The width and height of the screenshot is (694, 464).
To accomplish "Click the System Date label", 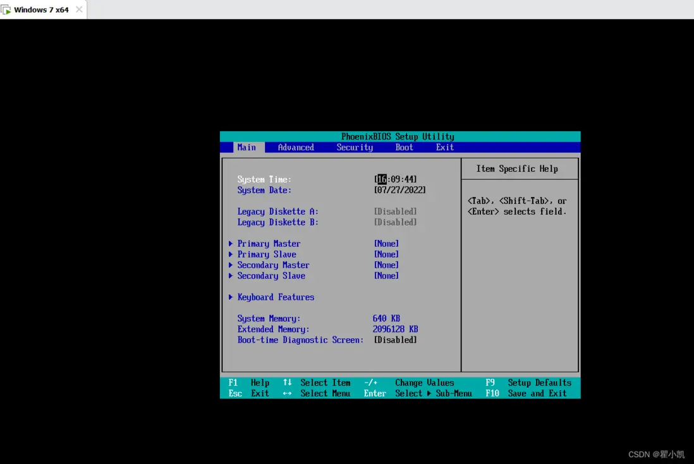I will [264, 190].
